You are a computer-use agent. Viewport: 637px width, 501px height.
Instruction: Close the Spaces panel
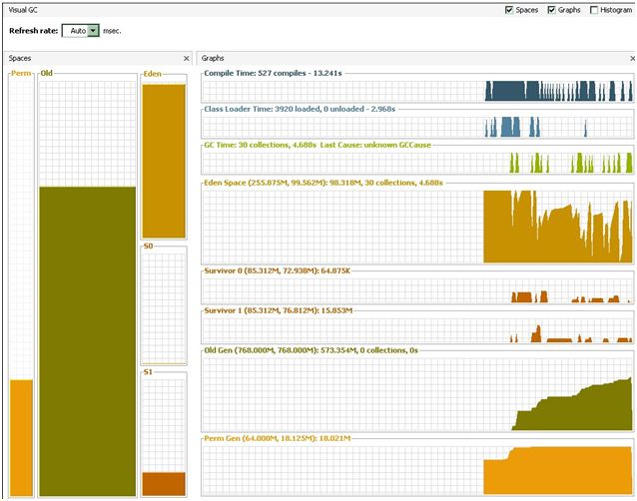(x=187, y=59)
